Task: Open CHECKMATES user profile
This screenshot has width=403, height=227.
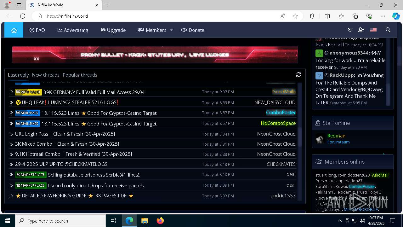Action: 281,164
